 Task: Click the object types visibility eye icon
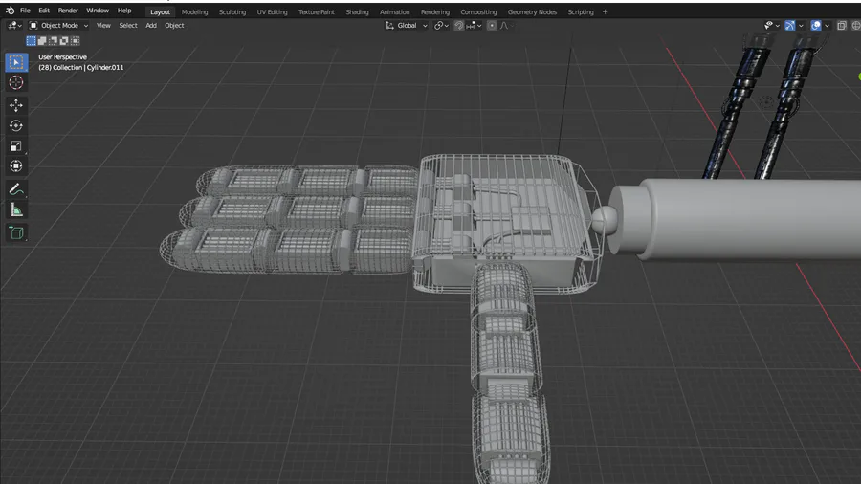click(771, 25)
